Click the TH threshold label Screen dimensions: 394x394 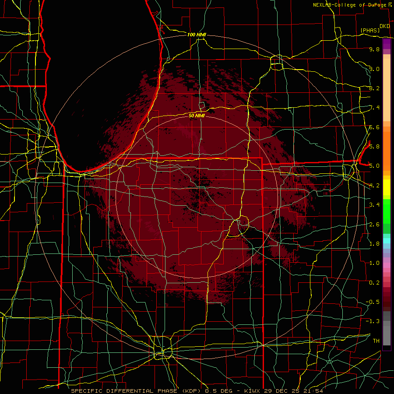coord(376,341)
